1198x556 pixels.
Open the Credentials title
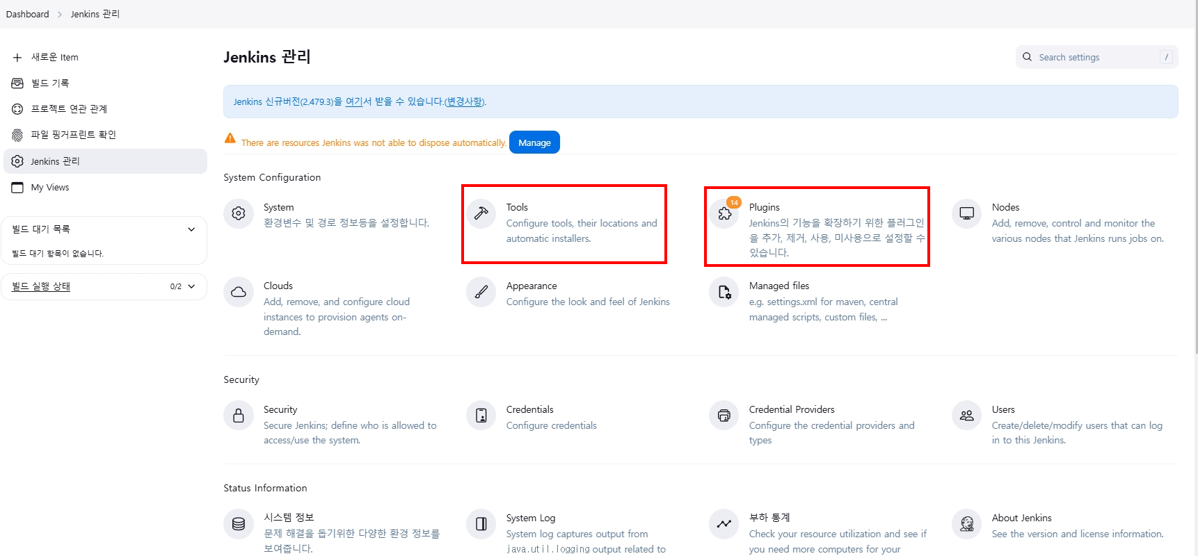coord(530,409)
